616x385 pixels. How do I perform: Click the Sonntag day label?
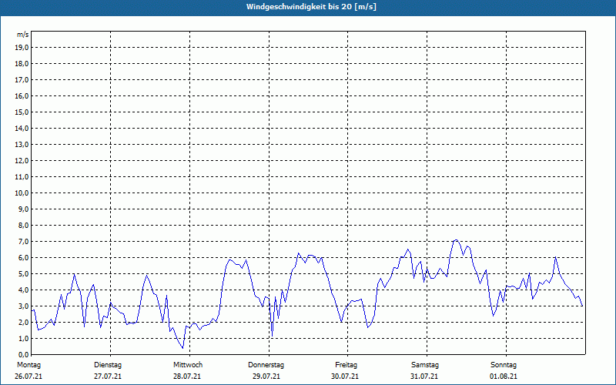[x=504, y=365]
